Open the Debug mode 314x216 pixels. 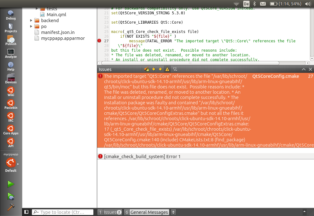point(11,15)
